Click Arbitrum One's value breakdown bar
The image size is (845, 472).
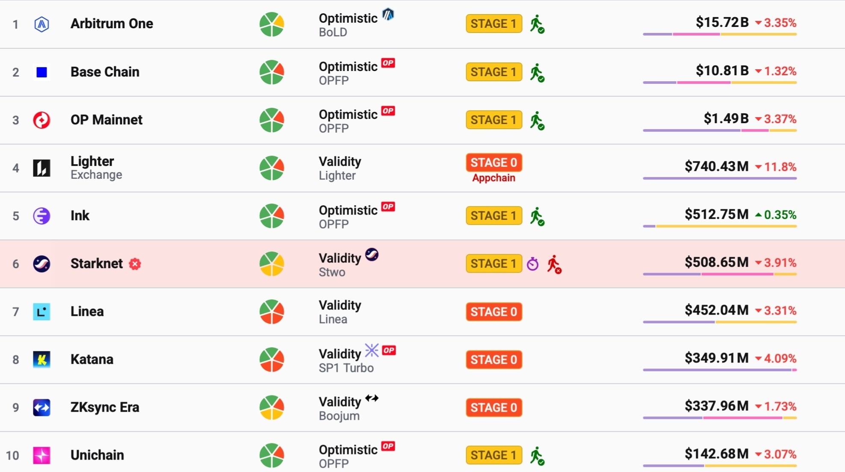(720, 34)
